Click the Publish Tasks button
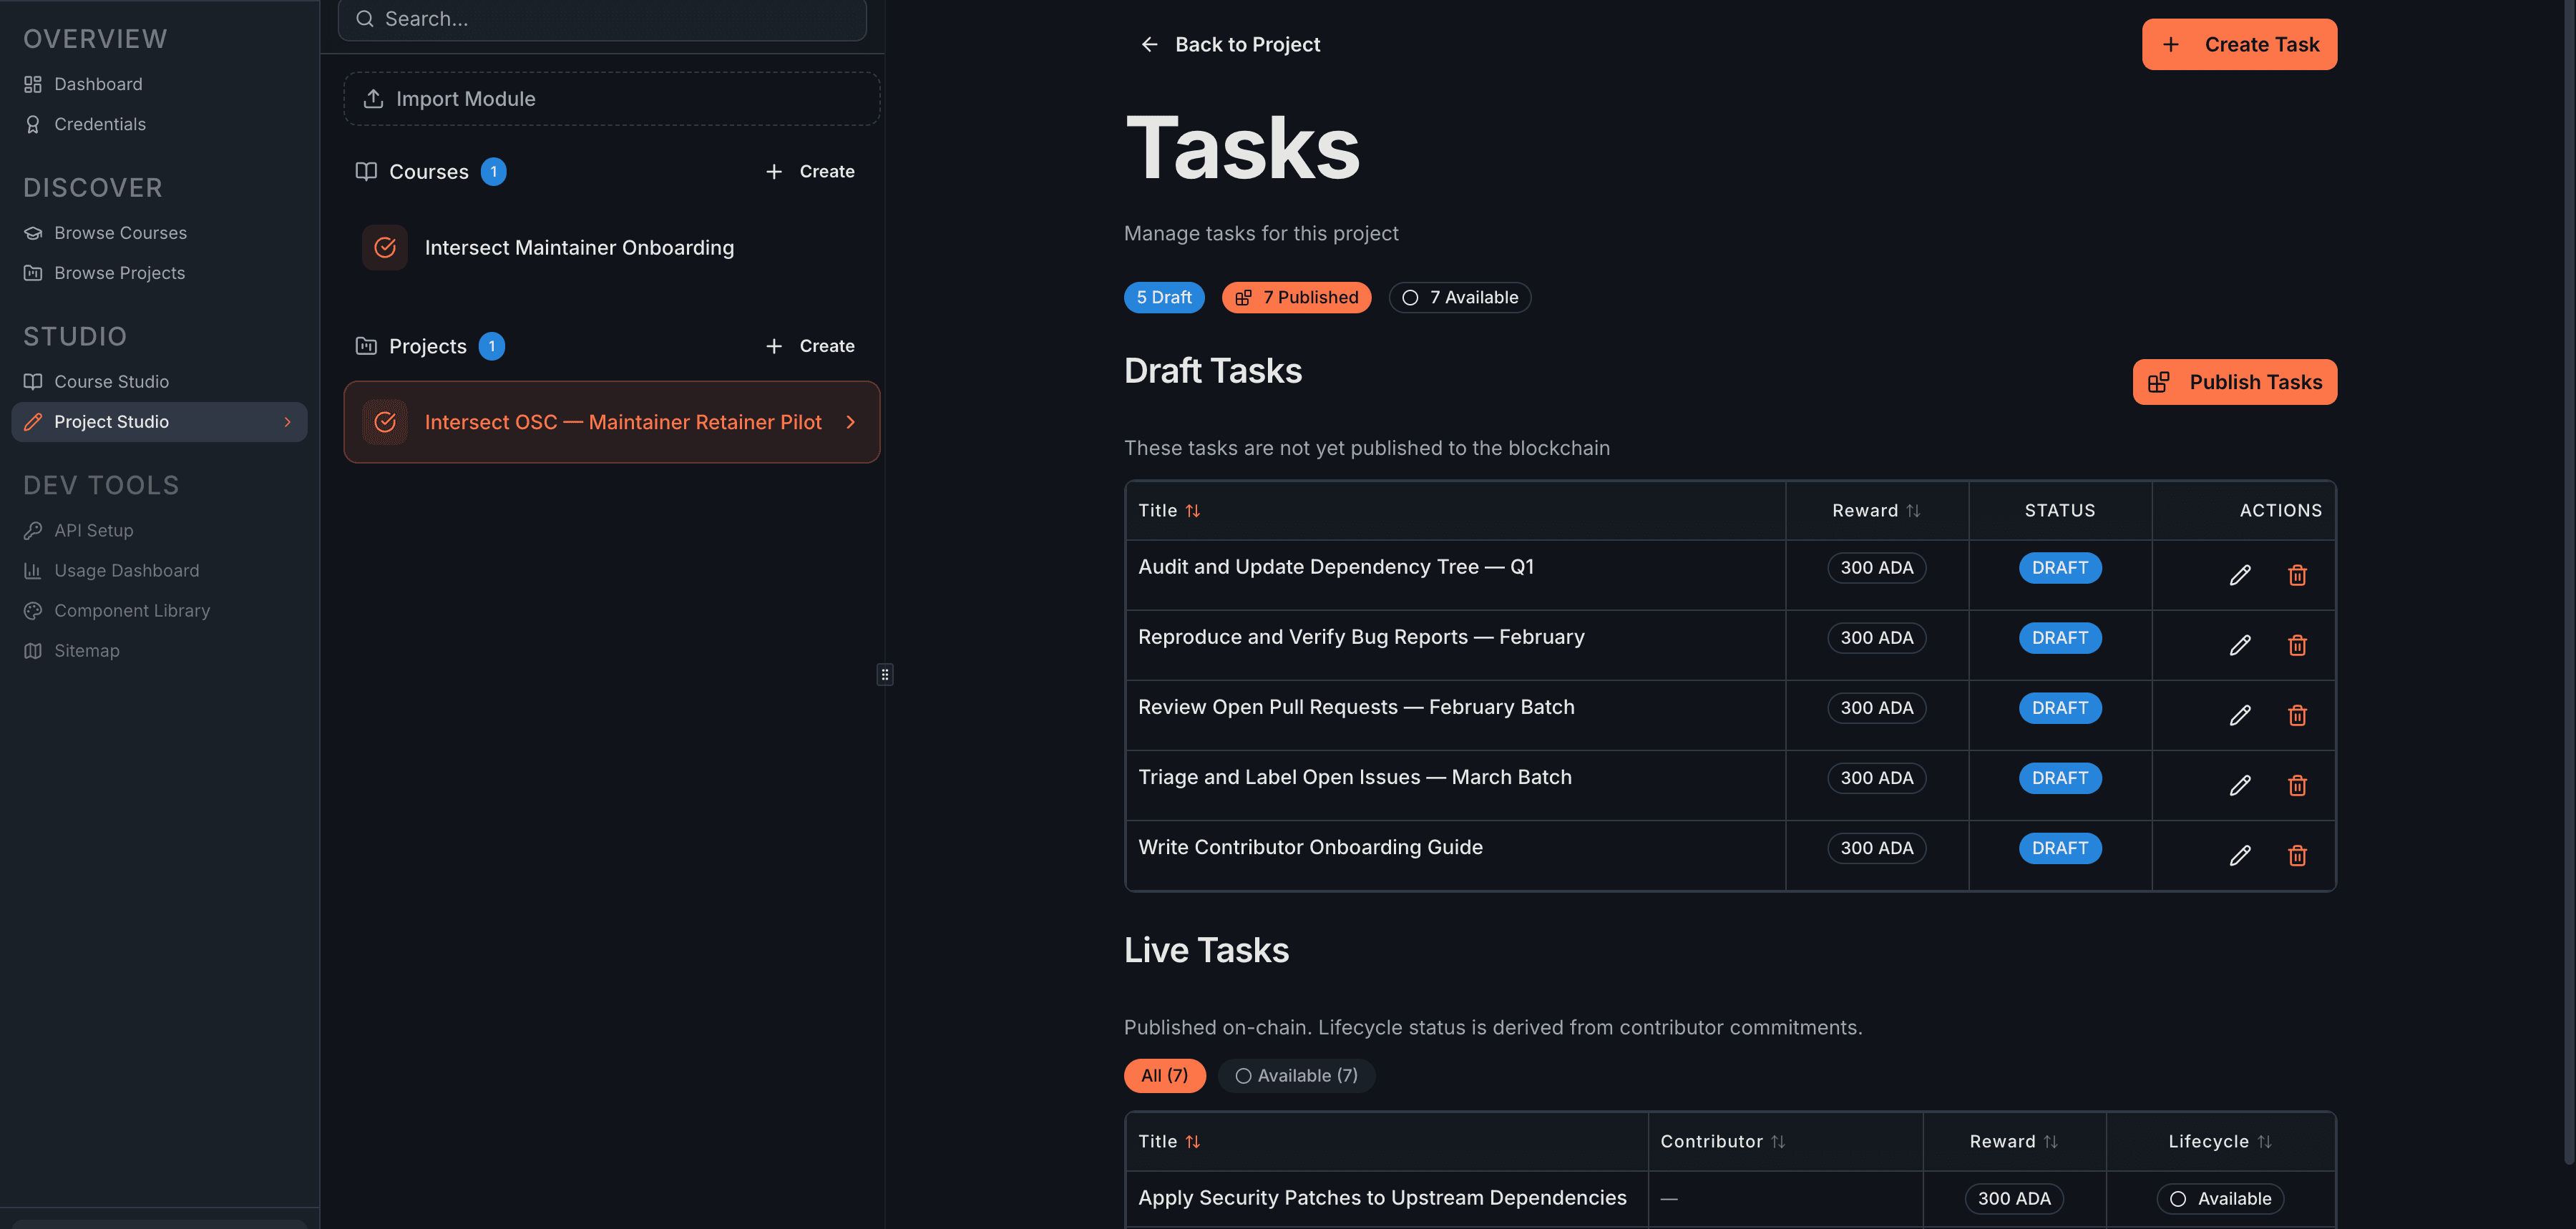 point(2235,382)
